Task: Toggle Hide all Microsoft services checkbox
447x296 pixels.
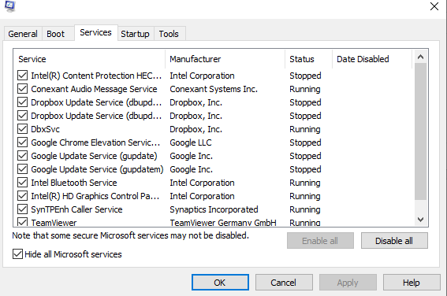Action: click(x=17, y=253)
